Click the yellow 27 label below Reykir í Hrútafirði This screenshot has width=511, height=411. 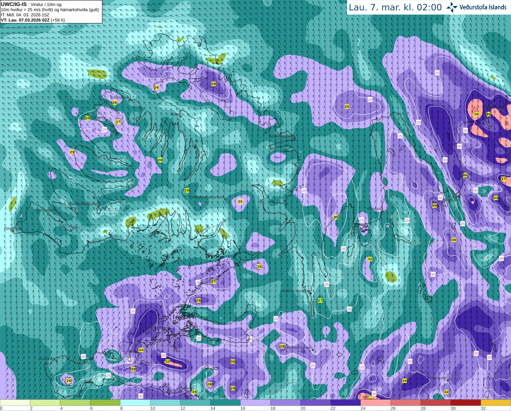point(320,300)
